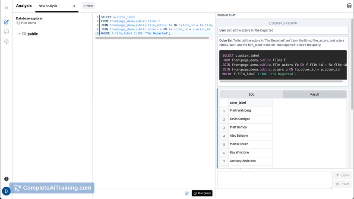Click the DUBO AI CHAT panel header
Viewport: 354px width, 199px height.
227,15
